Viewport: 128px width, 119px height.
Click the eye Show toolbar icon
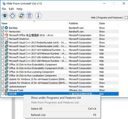click(x=5, y=16)
